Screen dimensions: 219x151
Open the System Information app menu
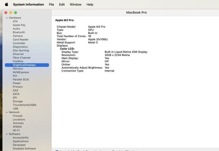click(28, 4)
